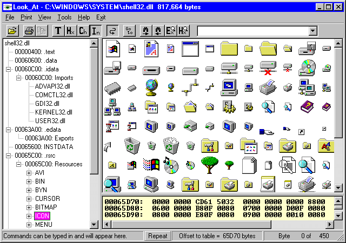Switch to Text view with T button

(58, 31)
